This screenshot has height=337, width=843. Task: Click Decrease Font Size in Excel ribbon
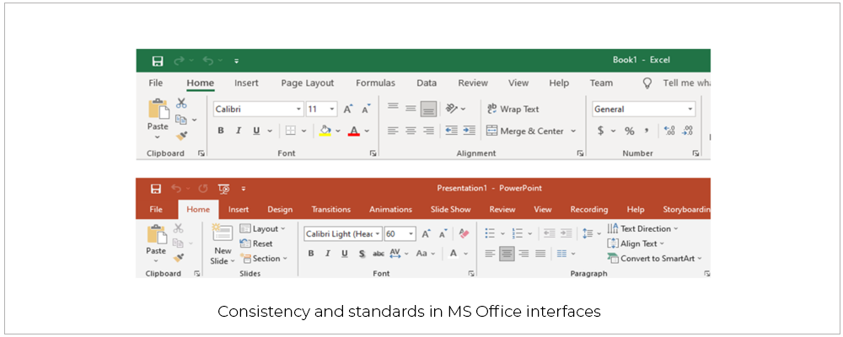366,110
